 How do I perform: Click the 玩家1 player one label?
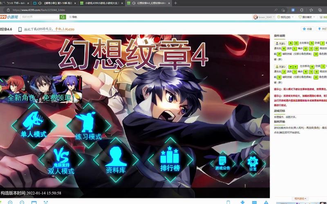point(280,43)
